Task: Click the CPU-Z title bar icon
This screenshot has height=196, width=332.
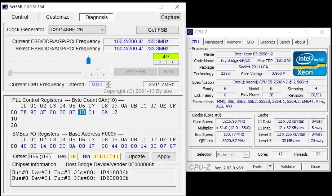Action: coord(190,32)
